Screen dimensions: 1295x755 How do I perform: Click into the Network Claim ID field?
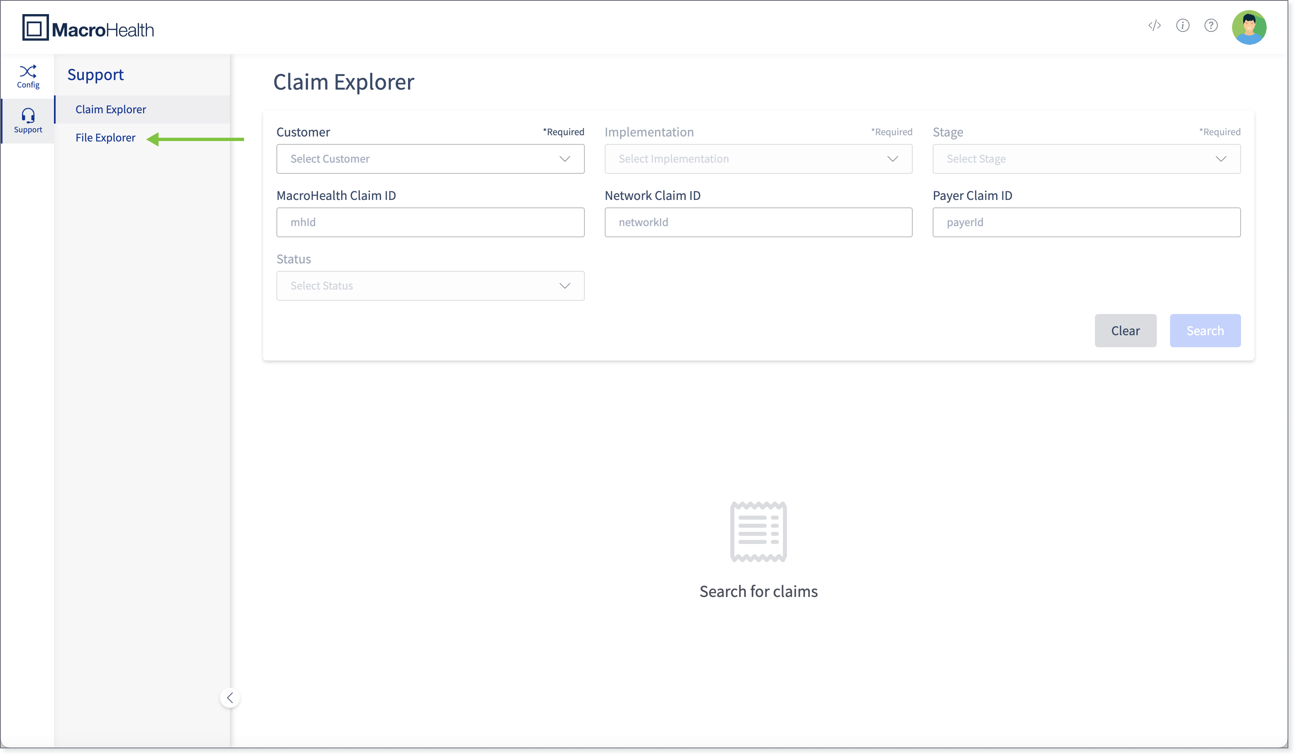758,222
